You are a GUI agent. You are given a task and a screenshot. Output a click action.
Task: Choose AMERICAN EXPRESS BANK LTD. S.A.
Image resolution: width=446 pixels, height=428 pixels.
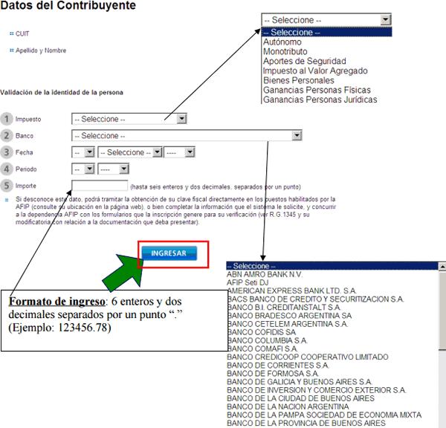click(291, 291)
